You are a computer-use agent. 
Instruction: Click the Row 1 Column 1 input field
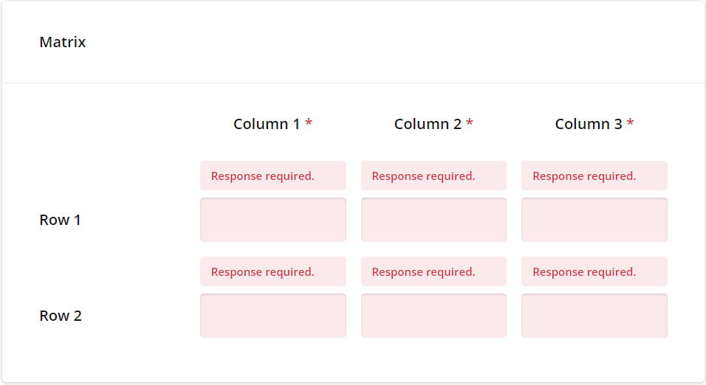(273, 220)
